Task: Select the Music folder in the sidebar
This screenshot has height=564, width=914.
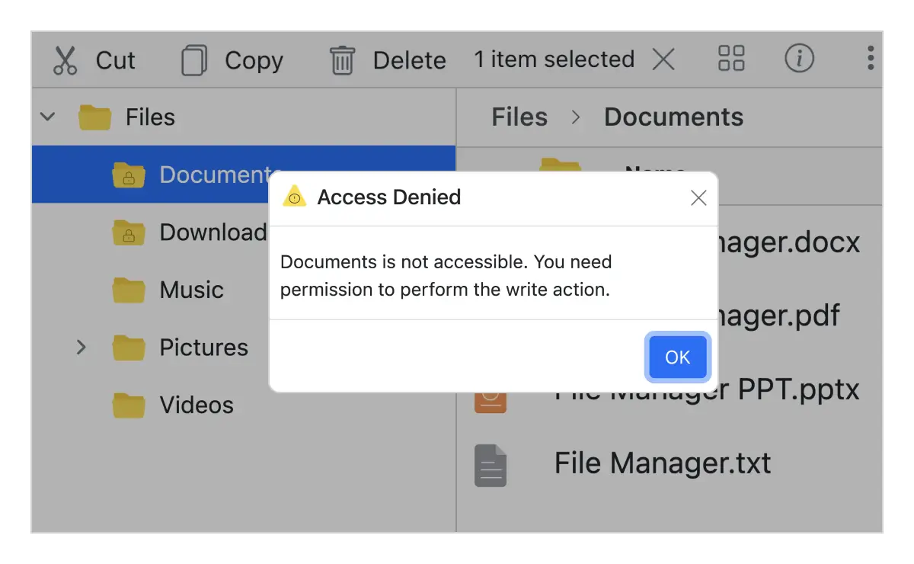Action: tap(190, 290)
